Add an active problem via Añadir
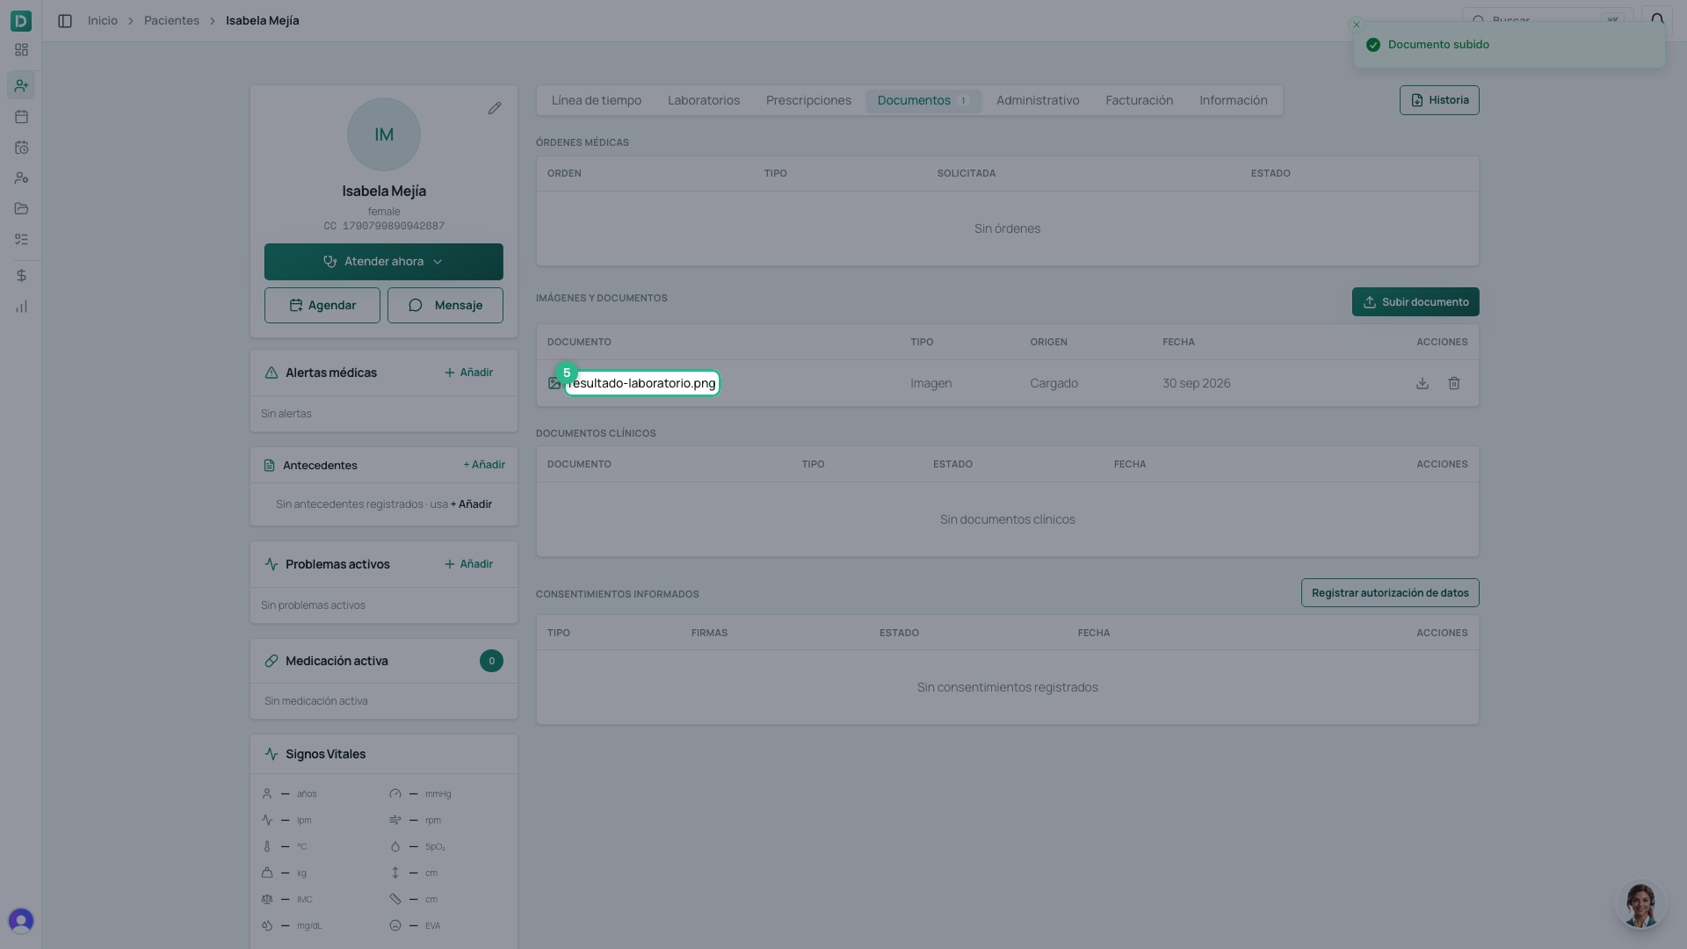 pyautogui.click(x=468, y=564)
